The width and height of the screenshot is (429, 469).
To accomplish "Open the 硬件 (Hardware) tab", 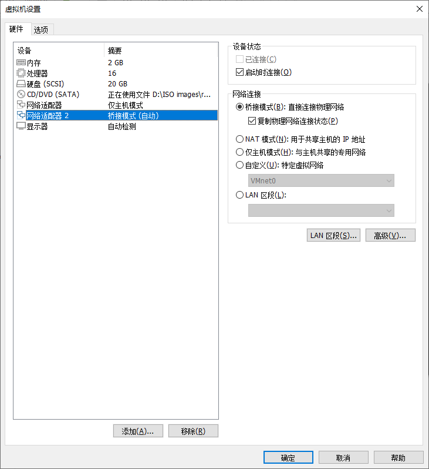I will point(16,29).
